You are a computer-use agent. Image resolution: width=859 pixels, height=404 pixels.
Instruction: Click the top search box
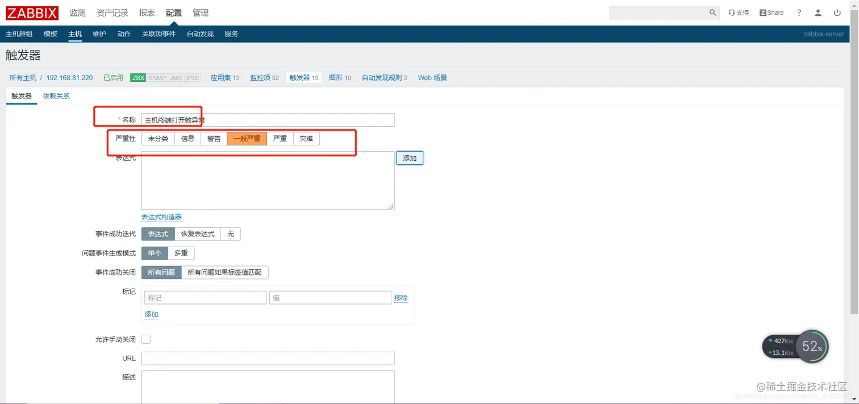[658, 13]
